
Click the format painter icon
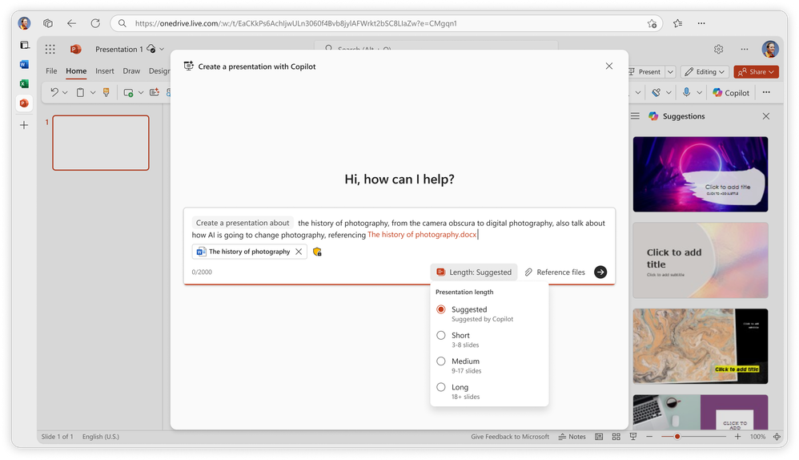tap(106, 92)
